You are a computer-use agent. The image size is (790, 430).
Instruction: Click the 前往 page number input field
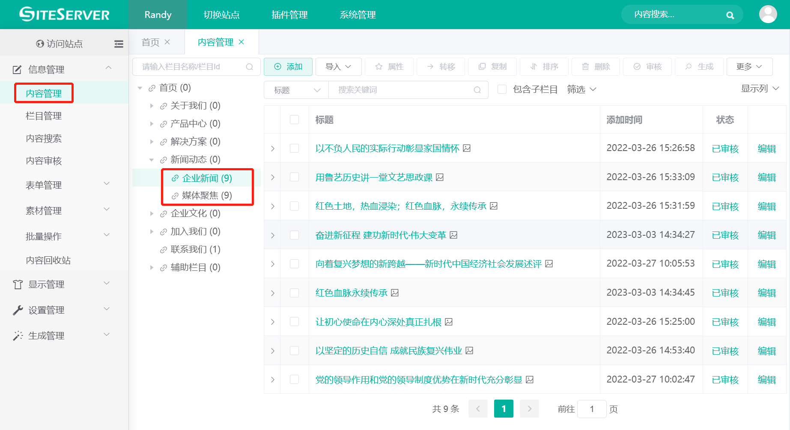(x=592, y=409)
